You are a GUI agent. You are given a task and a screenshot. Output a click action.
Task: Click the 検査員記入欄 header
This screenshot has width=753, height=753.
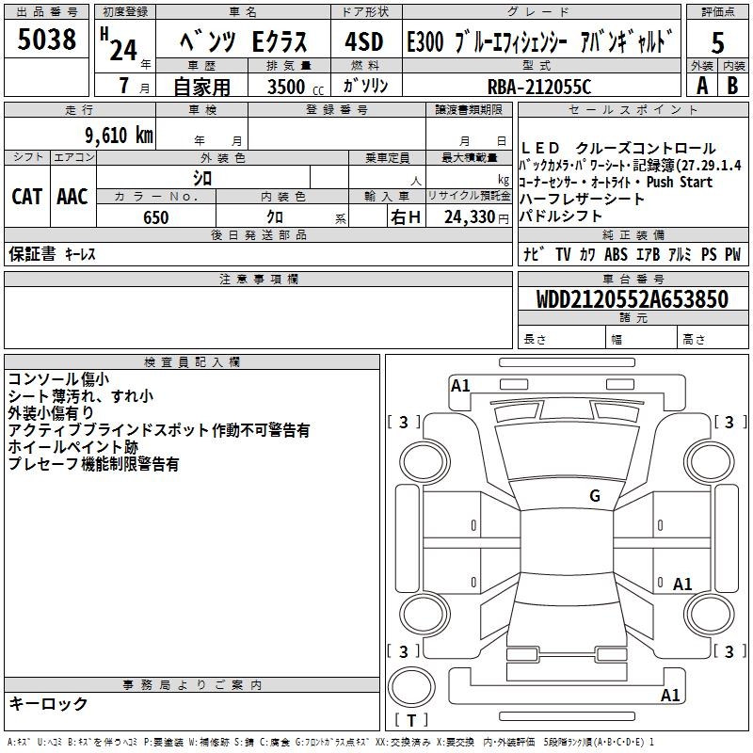192,362
